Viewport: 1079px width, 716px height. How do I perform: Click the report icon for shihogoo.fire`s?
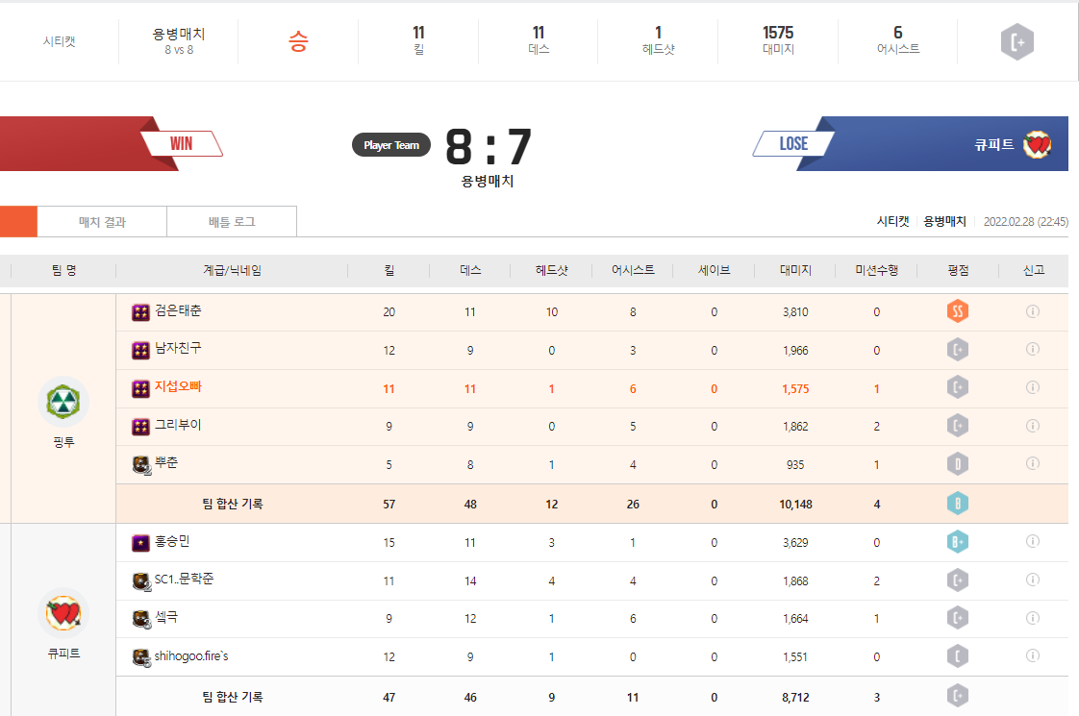[1033, 655]
